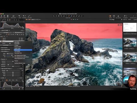The height and width of the screenshot is (103, 137).
Task: Click the My Keyboard account icon
Action: (x=133, y=16)
